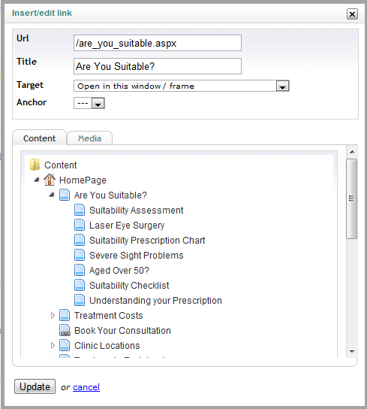
Task: Click the cancel link
Action: click(x=86, y=387)
